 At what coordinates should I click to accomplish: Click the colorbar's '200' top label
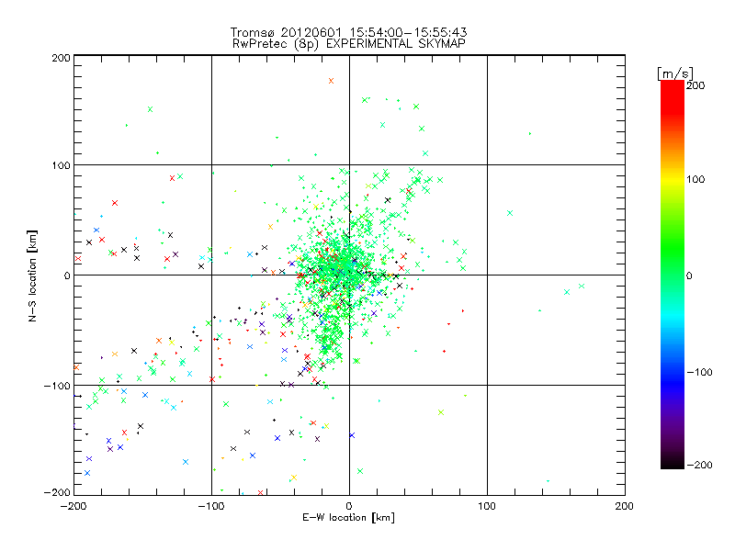[695, 85]
